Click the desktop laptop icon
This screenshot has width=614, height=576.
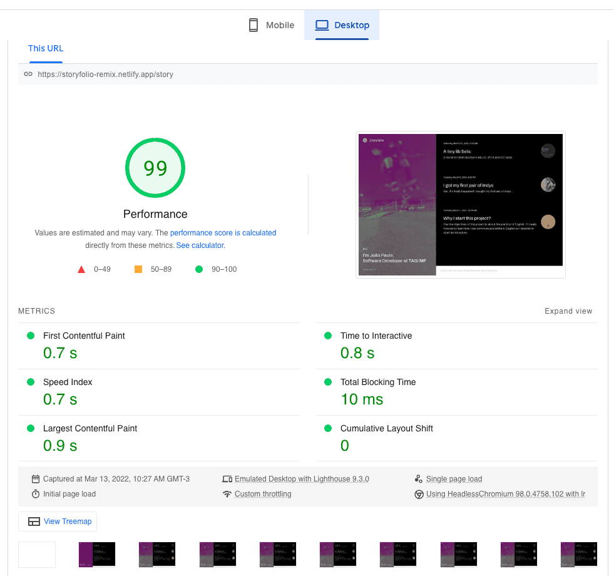pos(322,25)
